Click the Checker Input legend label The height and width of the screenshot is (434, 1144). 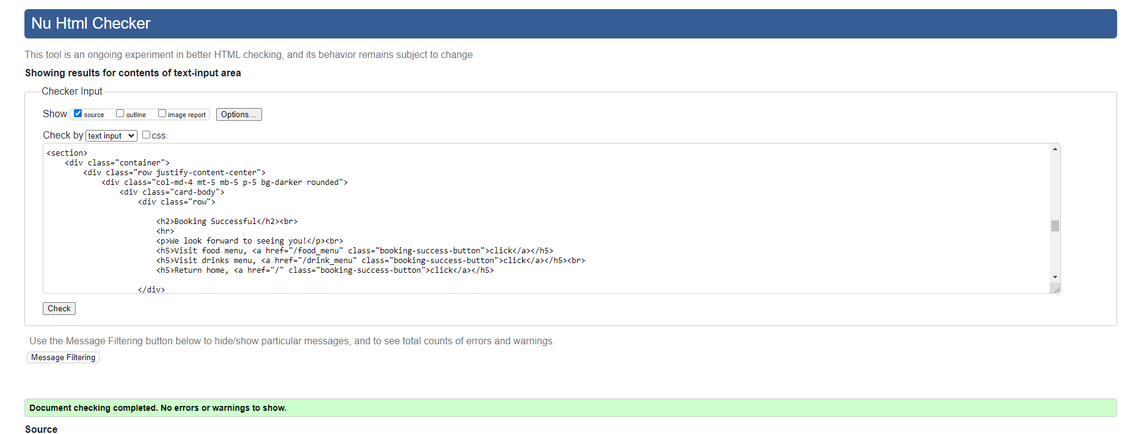(x=72, y=91)
